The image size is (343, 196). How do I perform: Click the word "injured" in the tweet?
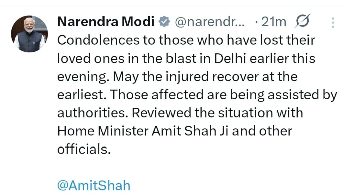(x=179, y=77)
